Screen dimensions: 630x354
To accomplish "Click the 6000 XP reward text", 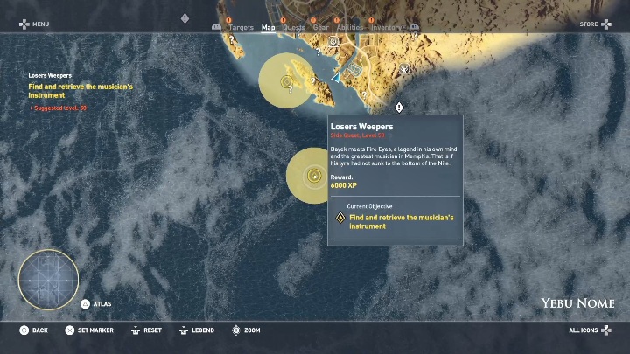I will click(344, 185).
